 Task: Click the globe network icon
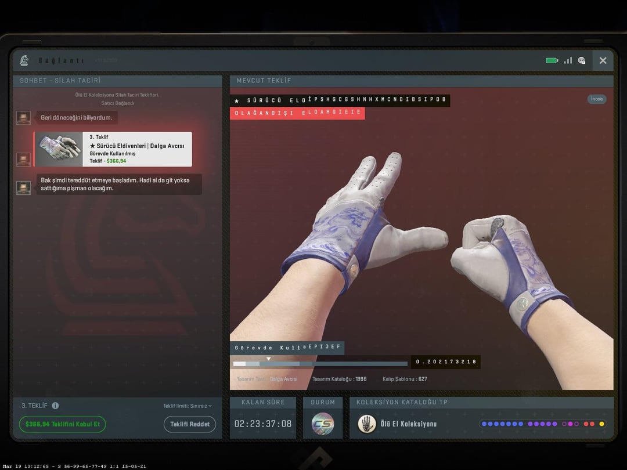[582, 60]
